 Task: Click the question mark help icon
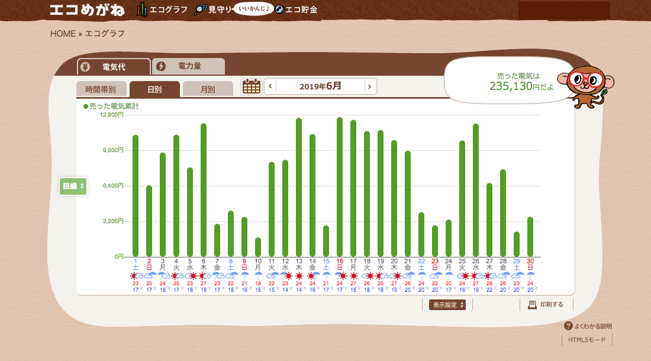[x=568, y=326]
